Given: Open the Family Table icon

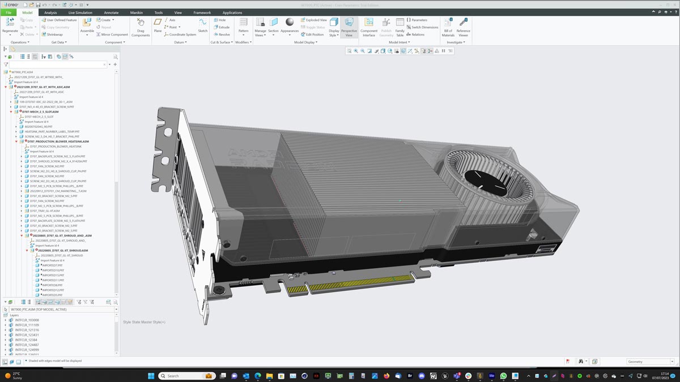Looking at the screenshot, I should (x=400, y=24).
